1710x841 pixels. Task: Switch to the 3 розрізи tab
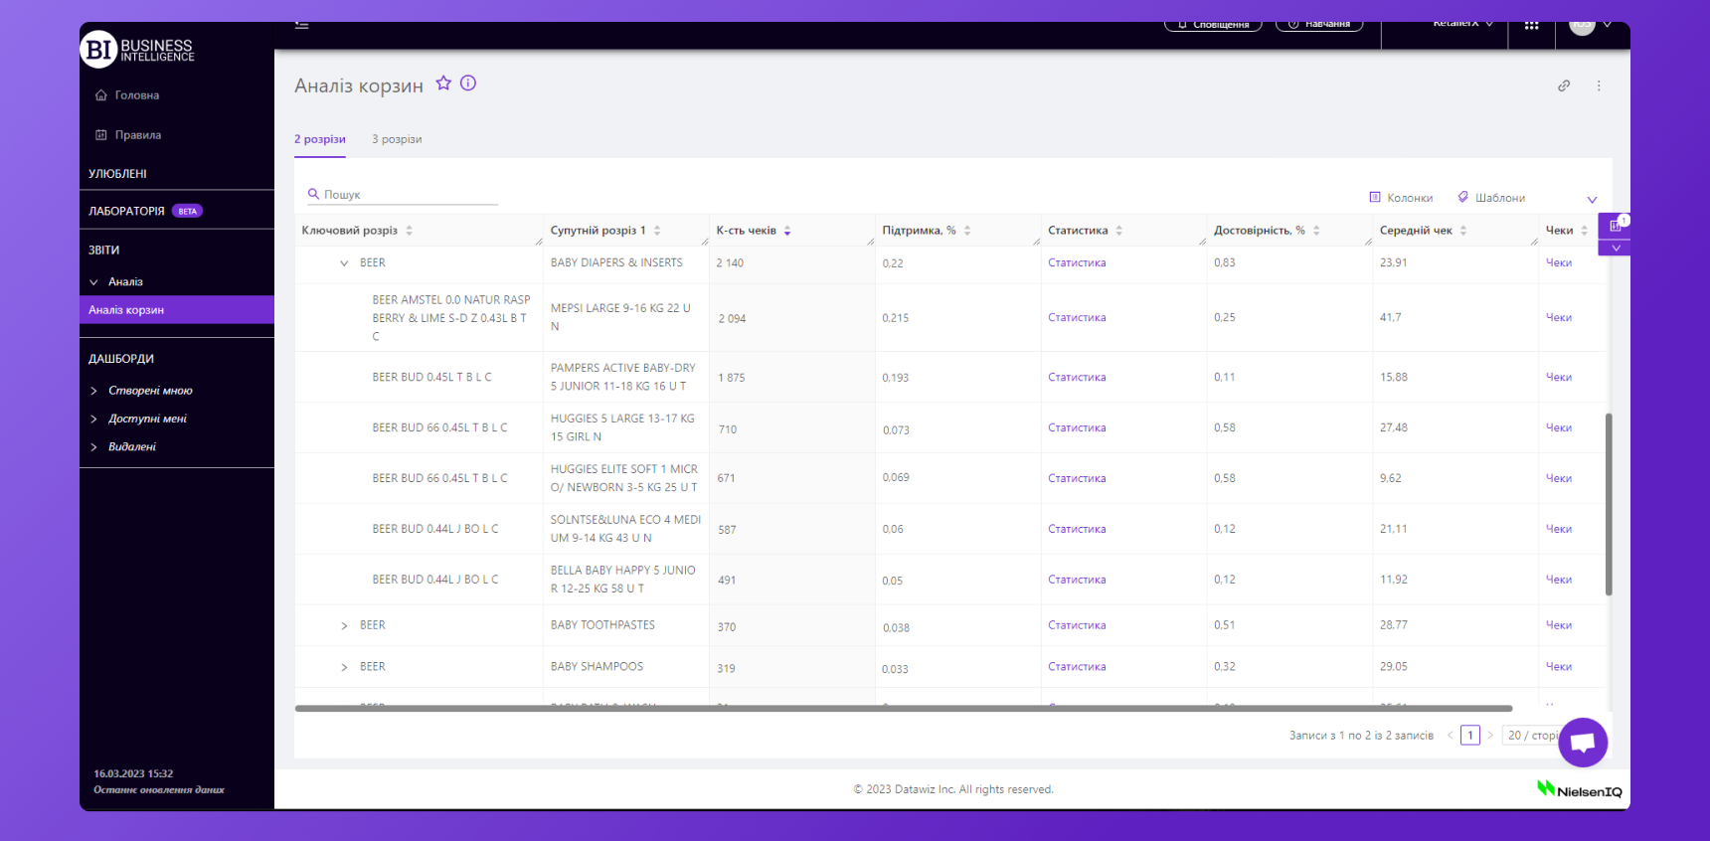[x=397, y=139]
